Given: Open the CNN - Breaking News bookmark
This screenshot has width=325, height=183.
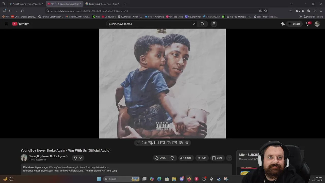Looking at the screenshot, I should [24, 17].
